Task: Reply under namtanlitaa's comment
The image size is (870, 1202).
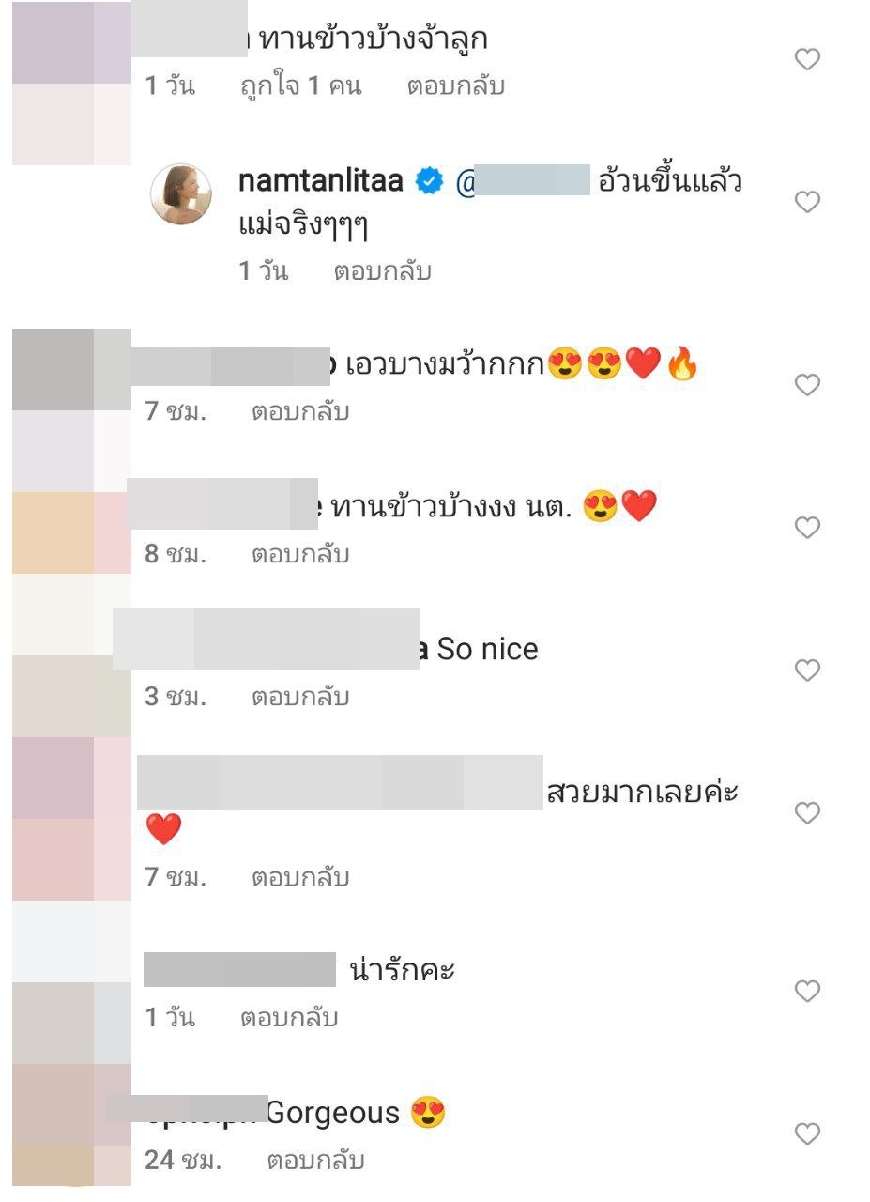Action: [x=382, y=271]
